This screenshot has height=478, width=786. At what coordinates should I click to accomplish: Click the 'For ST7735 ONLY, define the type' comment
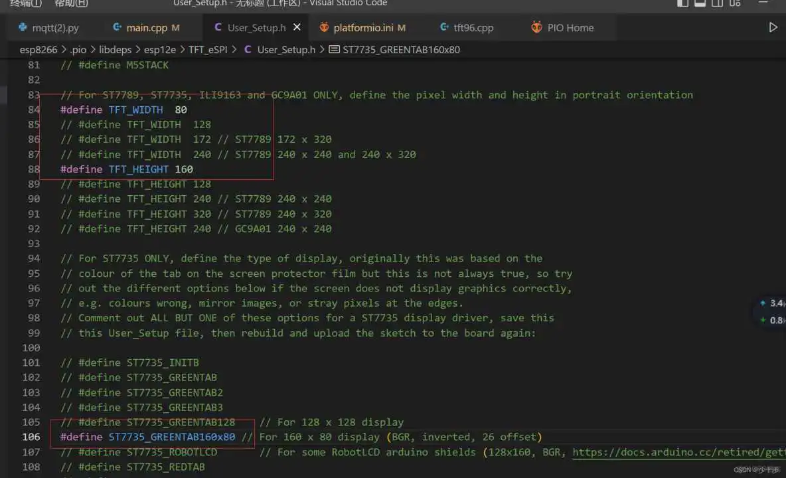301,258
